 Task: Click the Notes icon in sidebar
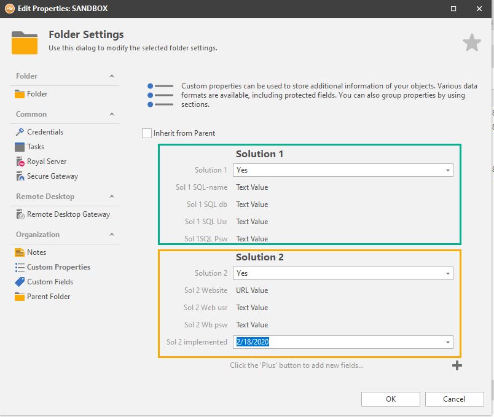click(x=20, y=252)
